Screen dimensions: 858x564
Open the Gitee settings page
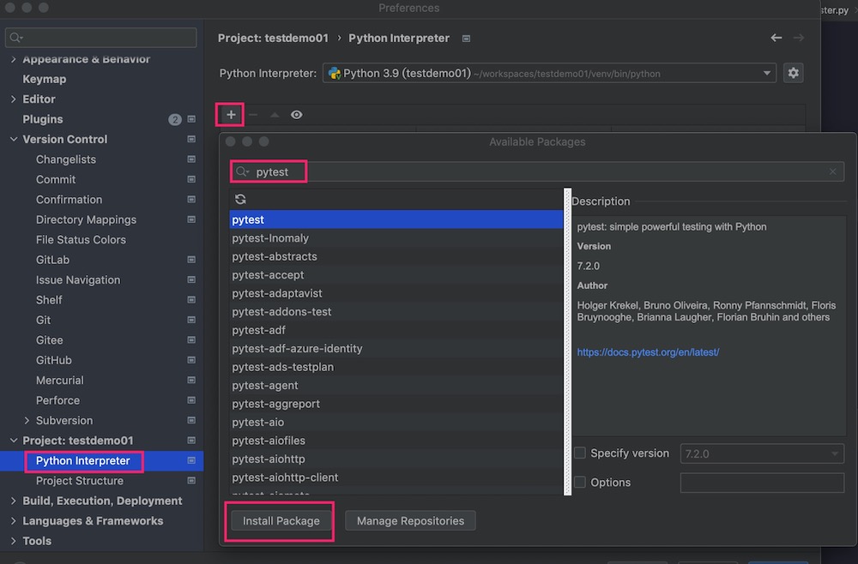[x=49, y=340]
